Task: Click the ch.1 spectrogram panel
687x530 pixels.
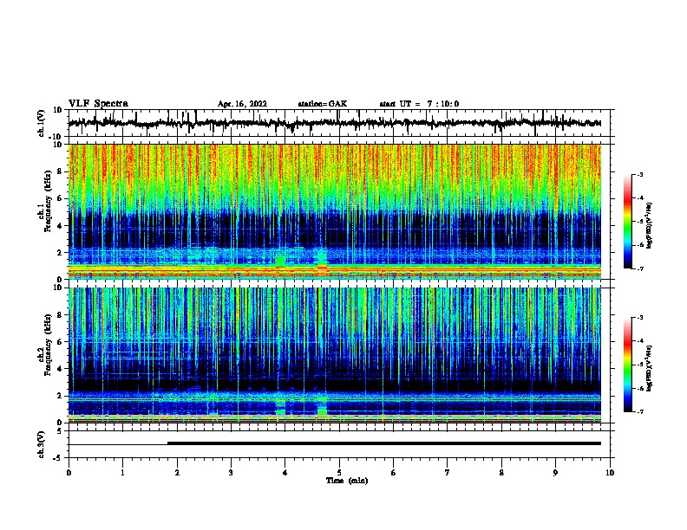Action: (335, 211)
